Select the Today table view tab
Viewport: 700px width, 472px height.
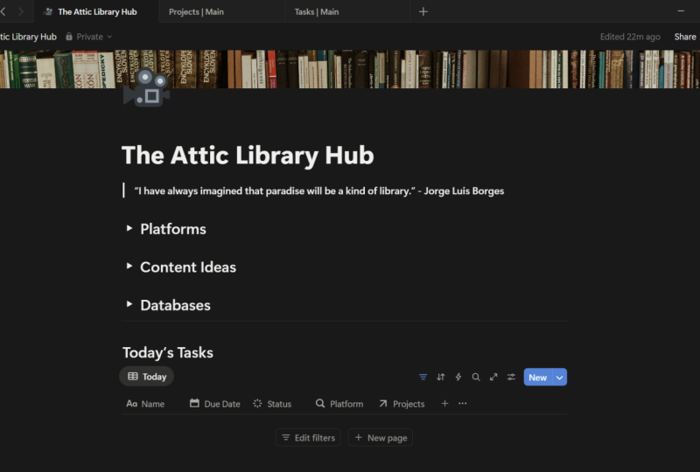146,377
